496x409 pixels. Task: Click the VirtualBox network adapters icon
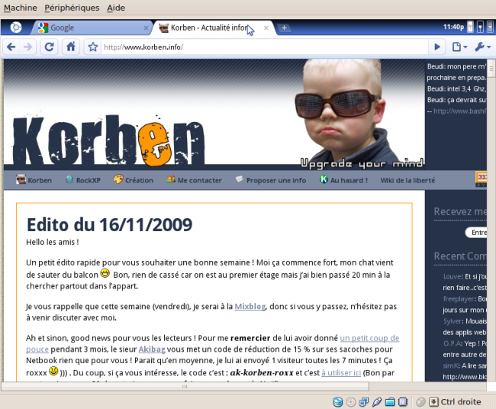pos(364,402)
